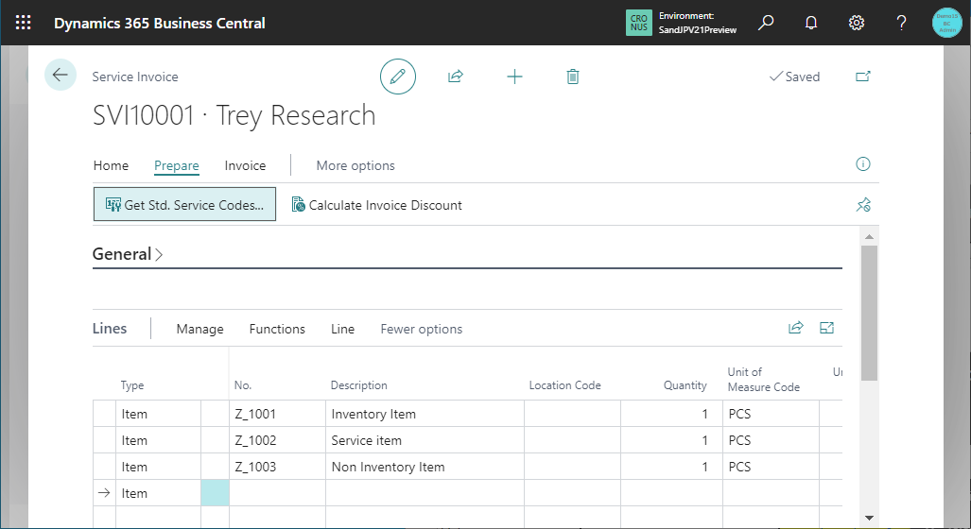Click Fewer options in Lines
The height and width of the screenshot is (529, 971).
tap(421, 329)
